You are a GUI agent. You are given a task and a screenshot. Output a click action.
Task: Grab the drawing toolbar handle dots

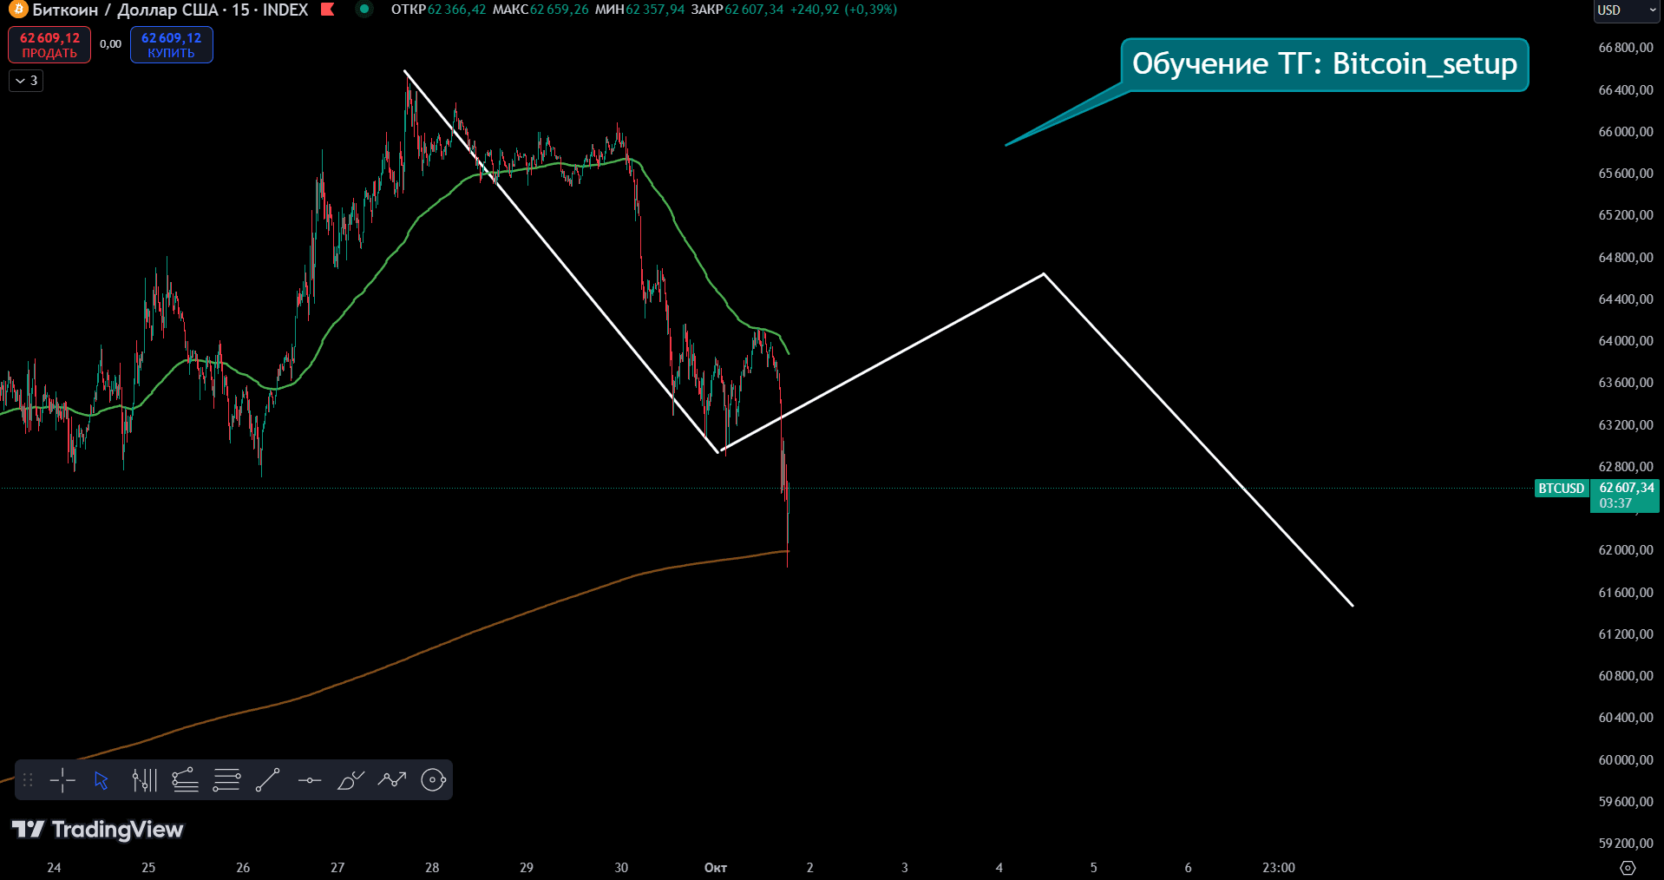tap(28, 780)
